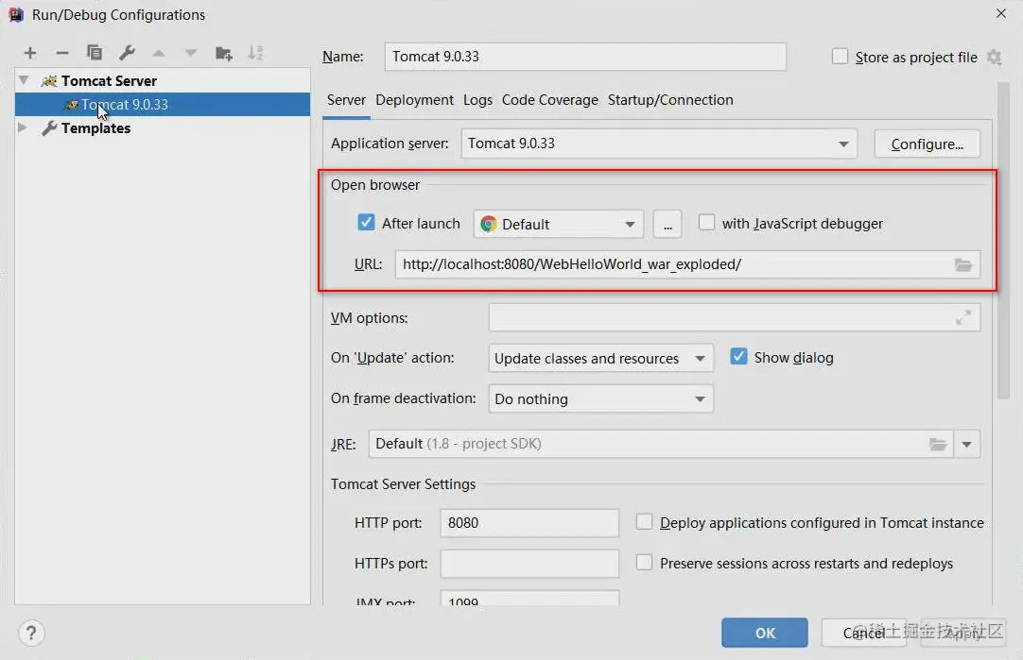
Task: Collapse the Tomcat Server tree node
Action: click(24, 80)
